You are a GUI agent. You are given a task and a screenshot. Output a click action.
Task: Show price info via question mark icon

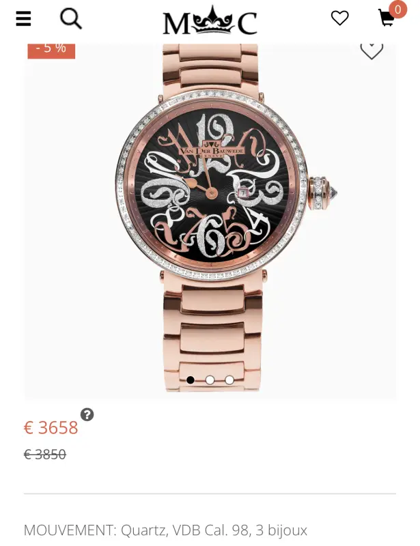[87, 415]
